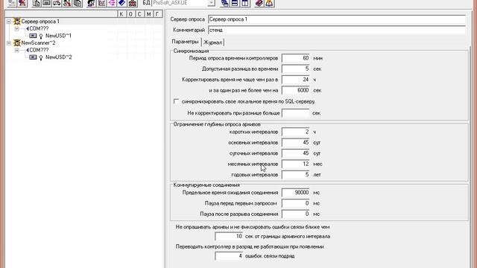Viewport: 477px width, 268px height.
Task: Click the 10 сек archive boundary field
Action: tap(229, 237)
